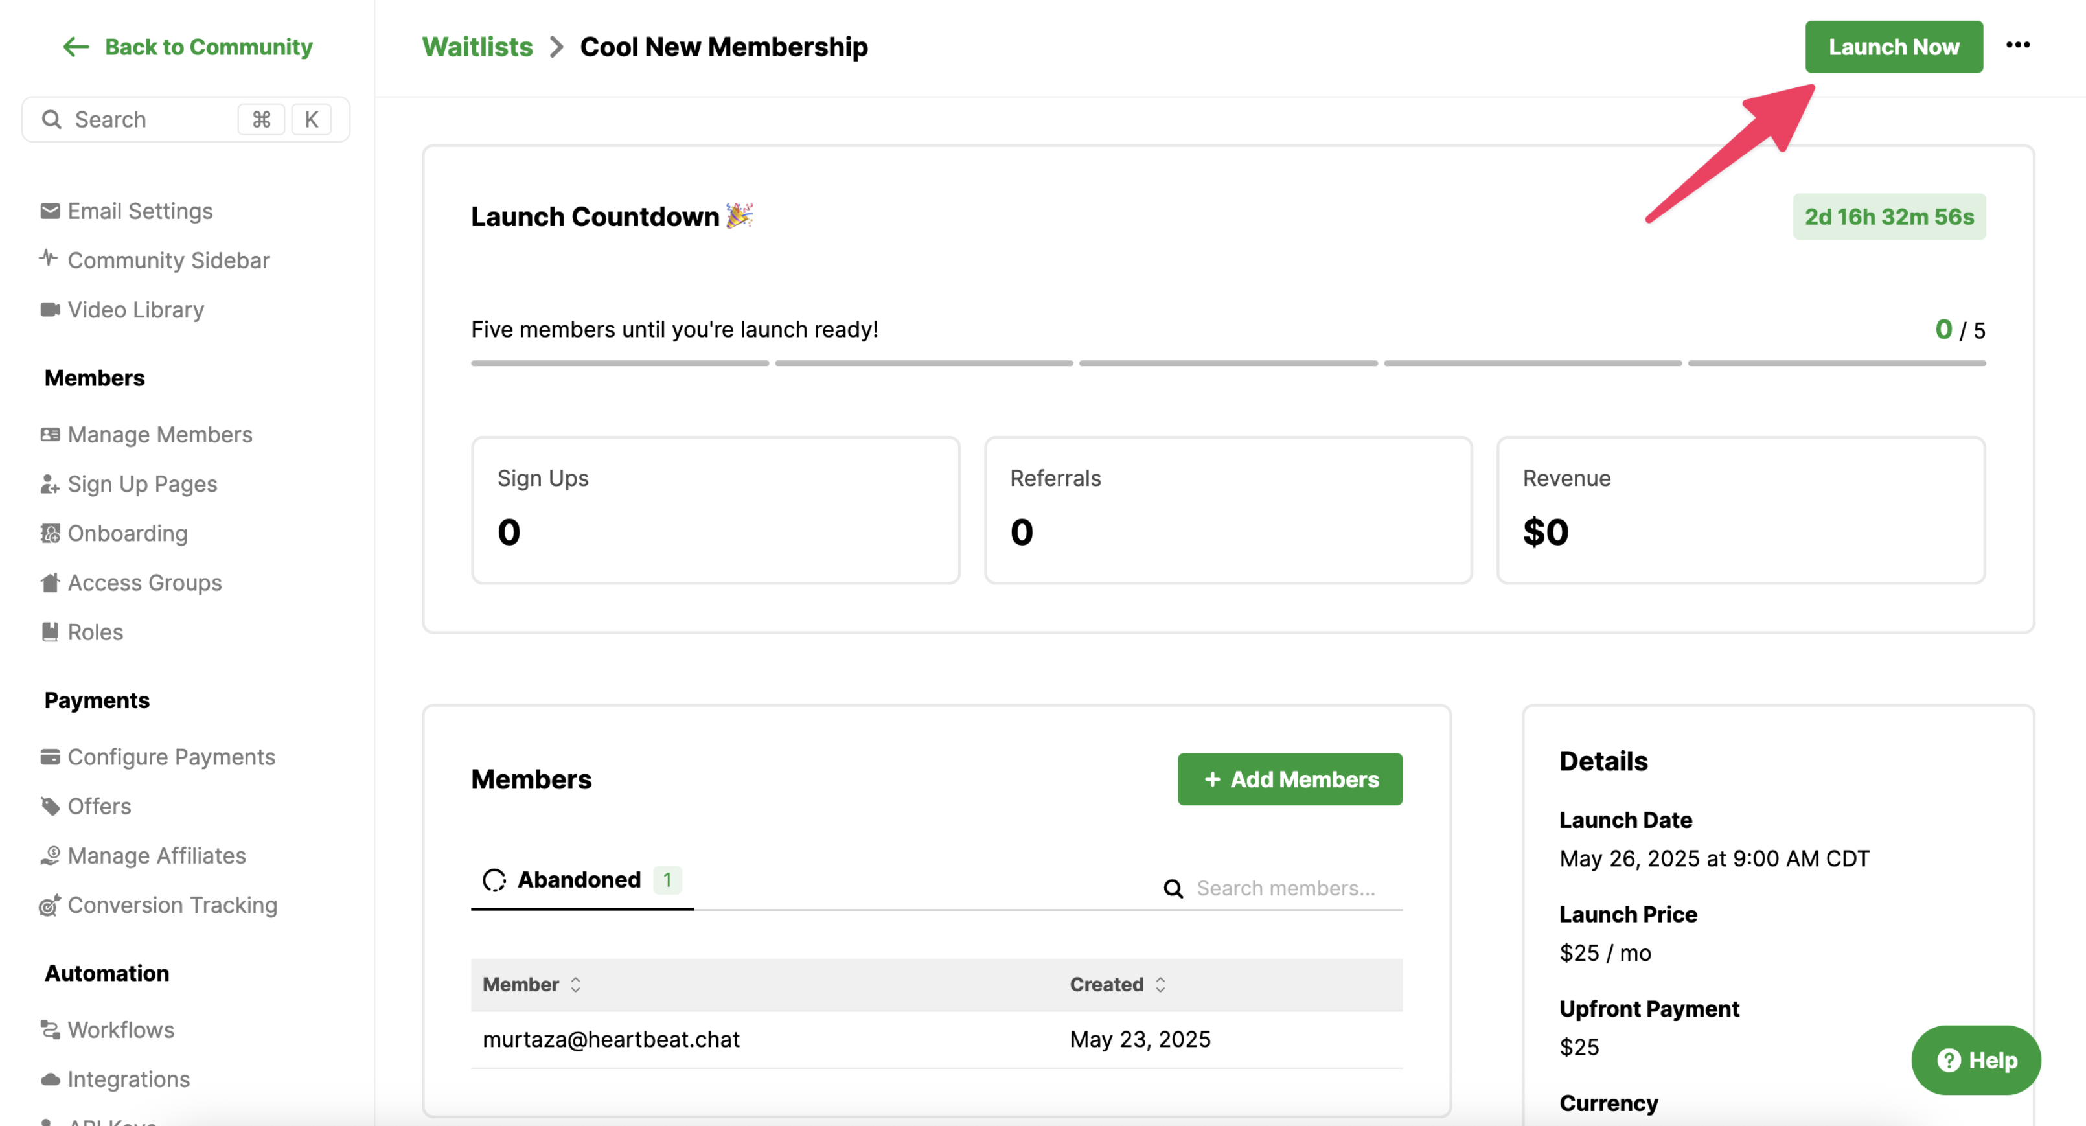The height and width of the screenshot is (1126, 2086).
Task: Click the Manage Members card icon
Action: click(x=49, y=434)
